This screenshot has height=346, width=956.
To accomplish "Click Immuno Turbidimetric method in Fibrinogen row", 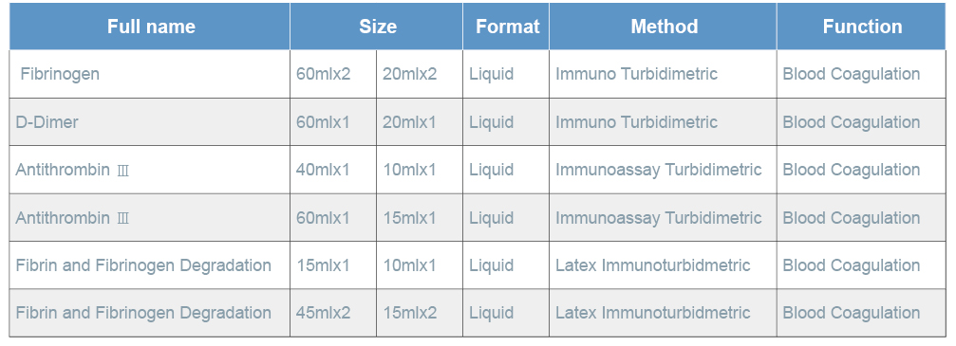I will [636, 74].
